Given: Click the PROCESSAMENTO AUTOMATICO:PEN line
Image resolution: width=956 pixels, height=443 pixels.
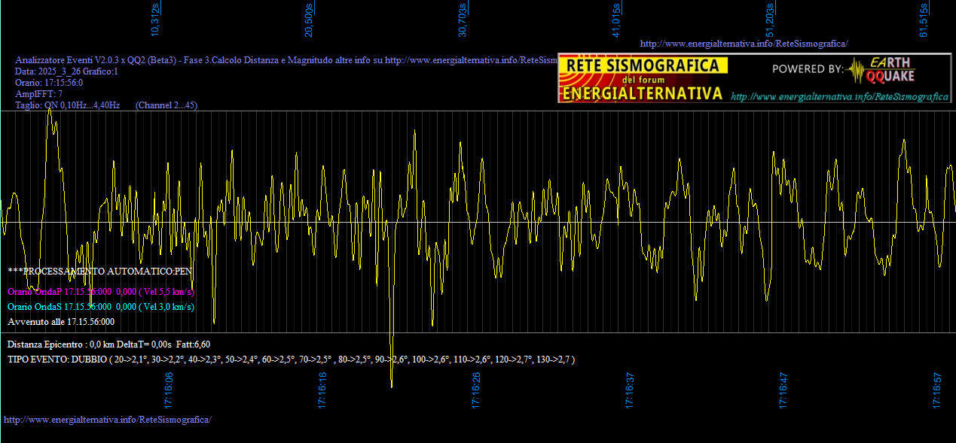Looking at the screenshot, I should [x=100, y=271].
